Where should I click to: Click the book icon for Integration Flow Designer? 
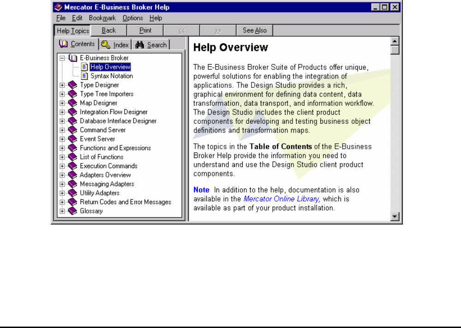click(x=72, y=112)
